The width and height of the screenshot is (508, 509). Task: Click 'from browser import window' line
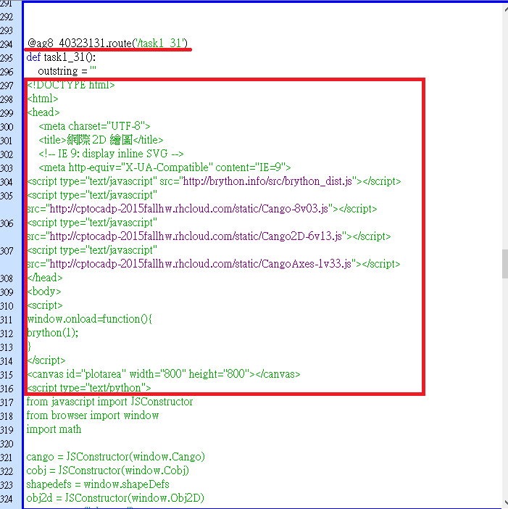(x=93, y=415)
